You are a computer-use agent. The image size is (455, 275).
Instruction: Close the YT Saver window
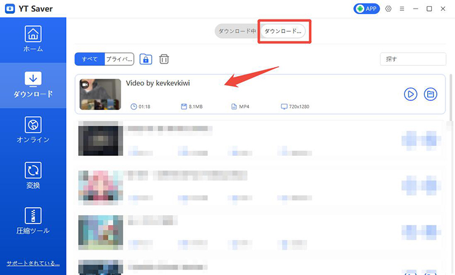click(443, 8)
